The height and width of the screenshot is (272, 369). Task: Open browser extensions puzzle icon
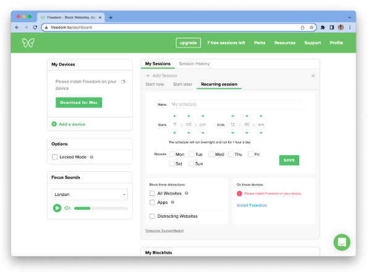(323, 28)
